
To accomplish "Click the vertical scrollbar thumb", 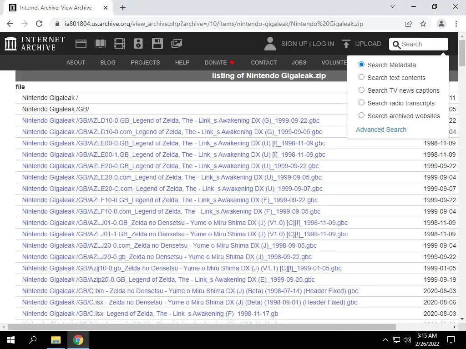I will (462, 53).
